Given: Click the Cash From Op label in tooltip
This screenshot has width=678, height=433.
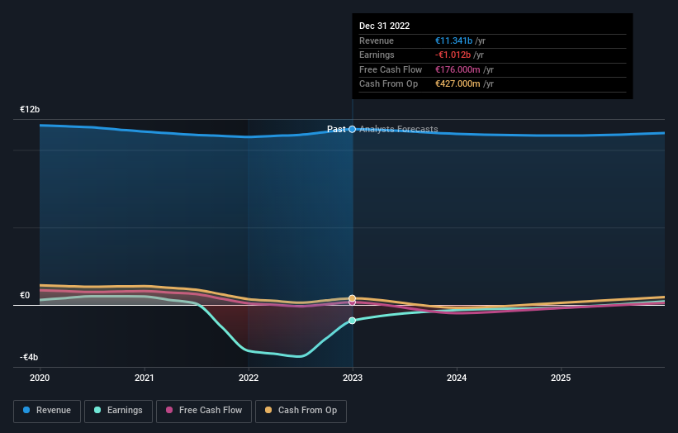Looking at the screenshot, I should pos(388,84).
